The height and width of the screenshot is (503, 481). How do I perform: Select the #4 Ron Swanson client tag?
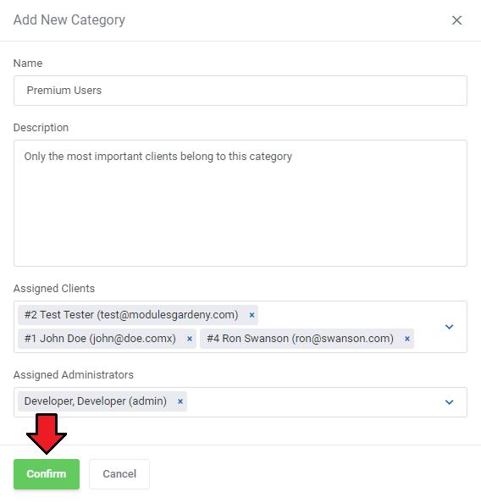(x=307, y=339)
